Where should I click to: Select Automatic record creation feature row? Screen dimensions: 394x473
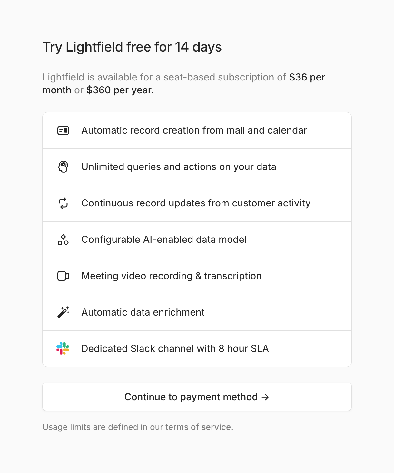194,130
